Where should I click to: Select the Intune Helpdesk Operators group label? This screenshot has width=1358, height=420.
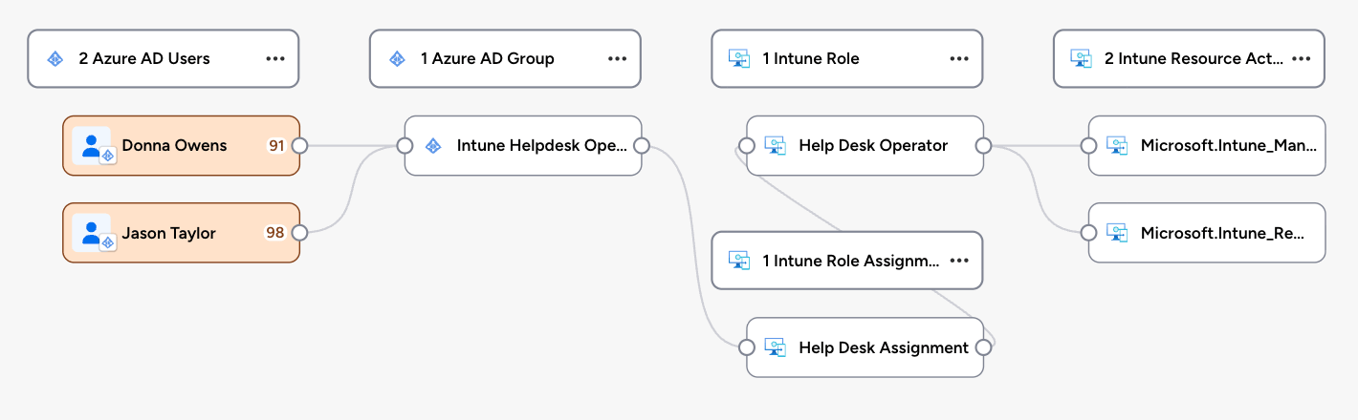541,146
